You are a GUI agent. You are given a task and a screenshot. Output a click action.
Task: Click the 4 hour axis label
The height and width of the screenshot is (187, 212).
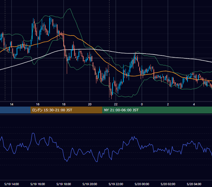tap(194, 104)
